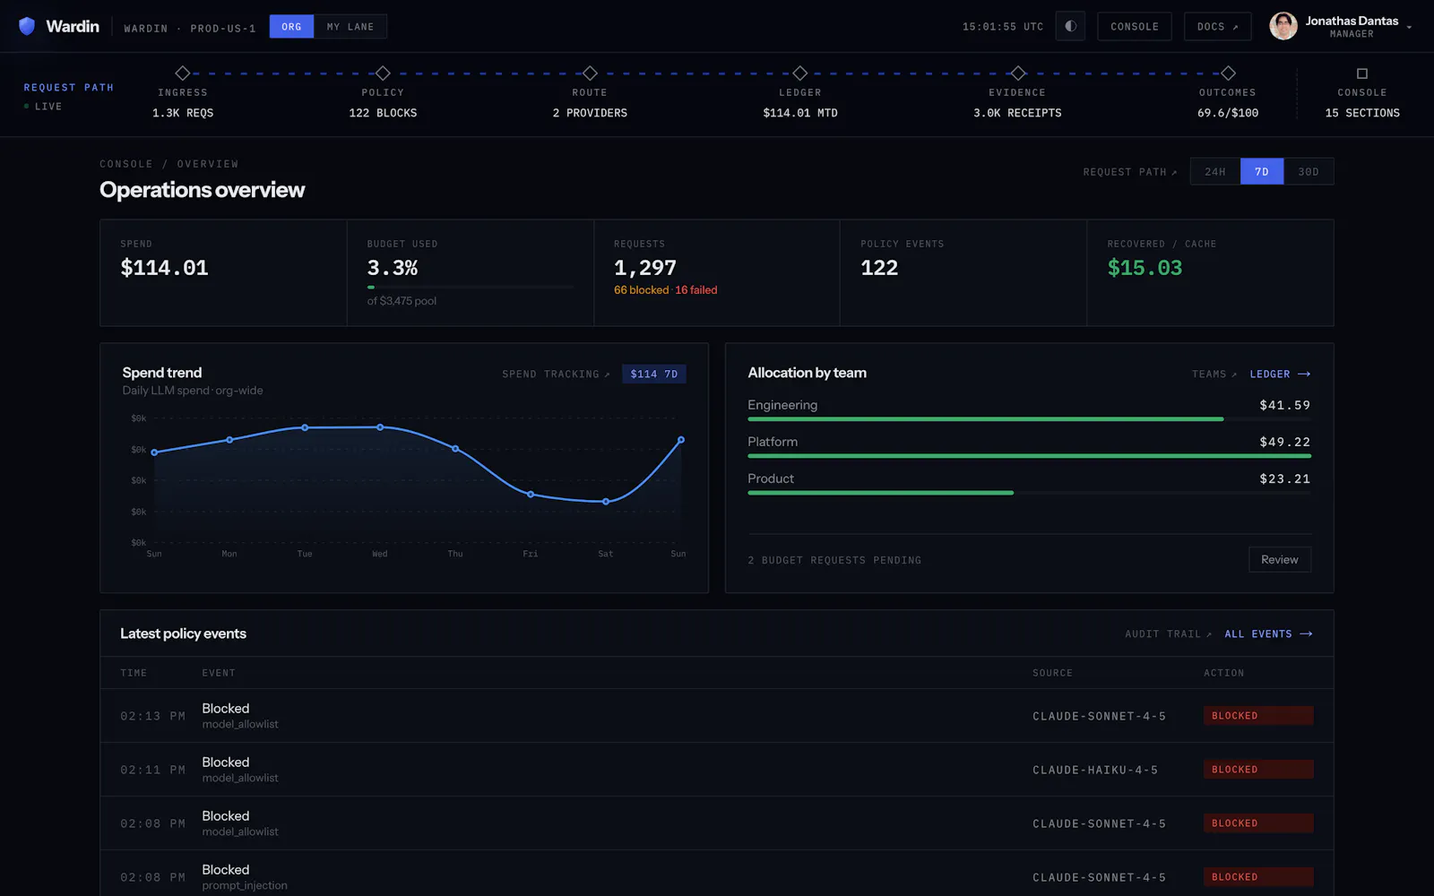Open the LEDGER arrow link

[1280, 374]
